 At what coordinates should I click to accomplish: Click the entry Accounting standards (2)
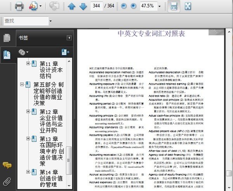106,127
